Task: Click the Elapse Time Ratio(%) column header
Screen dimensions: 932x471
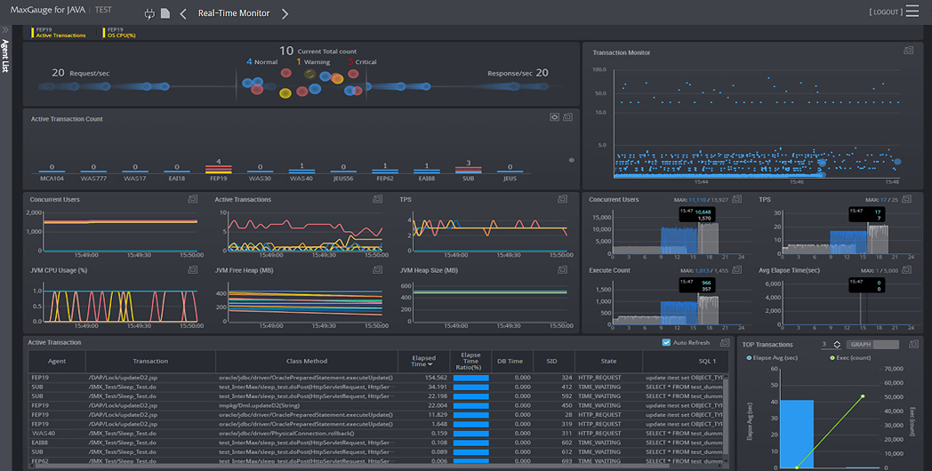Action: (x=470, y=361)
